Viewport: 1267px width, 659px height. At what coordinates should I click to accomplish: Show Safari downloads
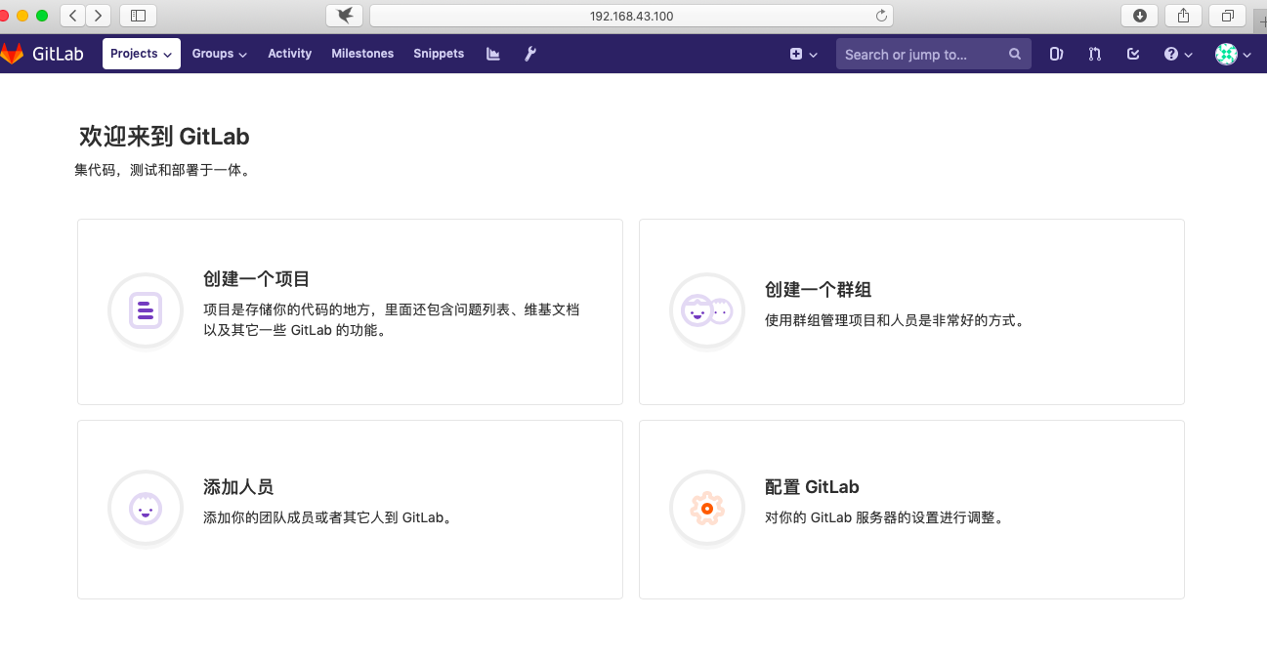[1139, 16]
